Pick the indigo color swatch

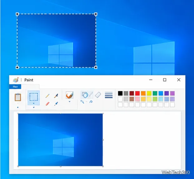[x=167, y=93]
